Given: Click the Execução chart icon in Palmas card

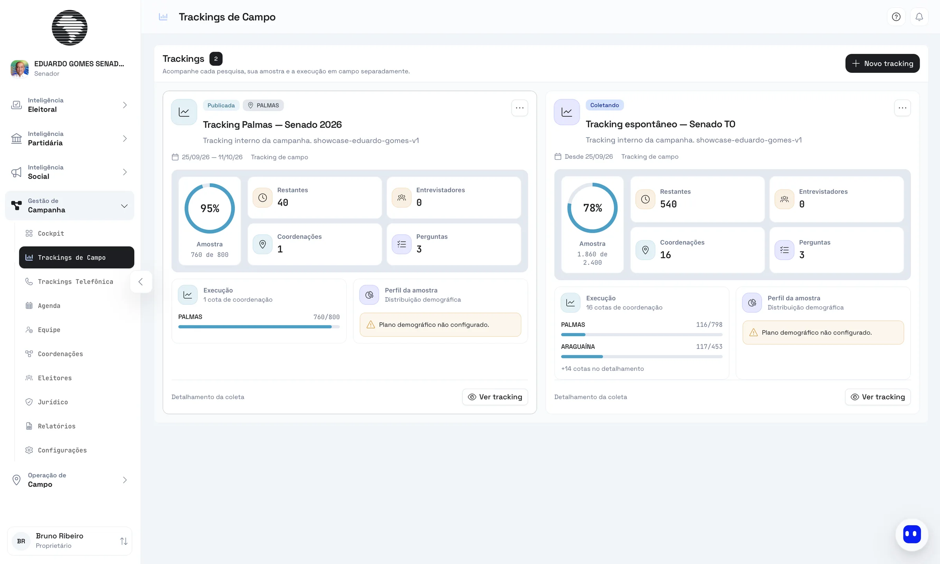Looking at the screenshot, I should [188, 295].
